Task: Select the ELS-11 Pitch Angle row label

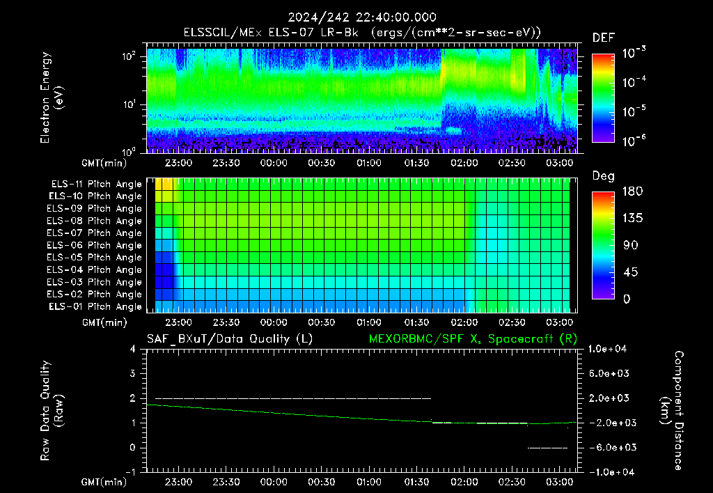Action: (x=96, y=185)
